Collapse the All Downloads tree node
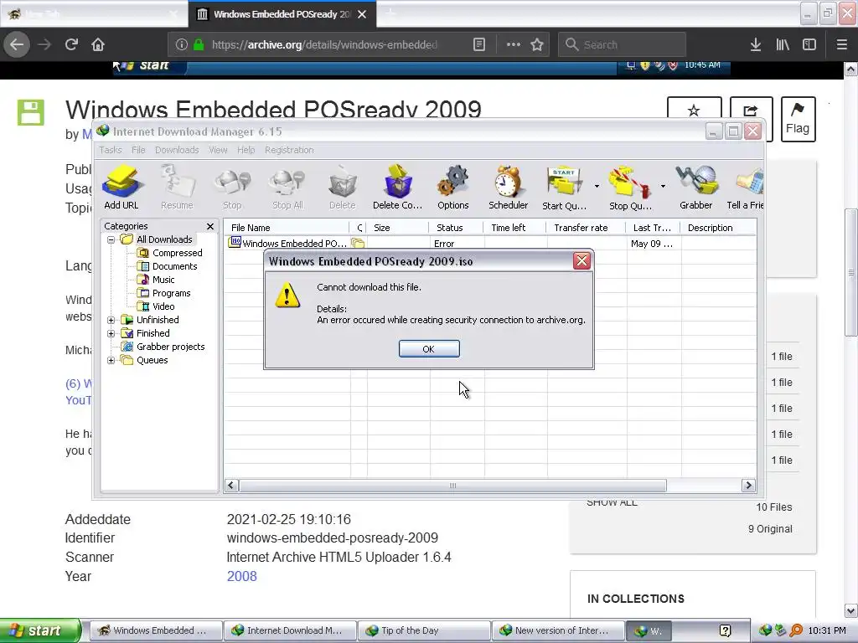858x643 pixels. tap(111, 239)
